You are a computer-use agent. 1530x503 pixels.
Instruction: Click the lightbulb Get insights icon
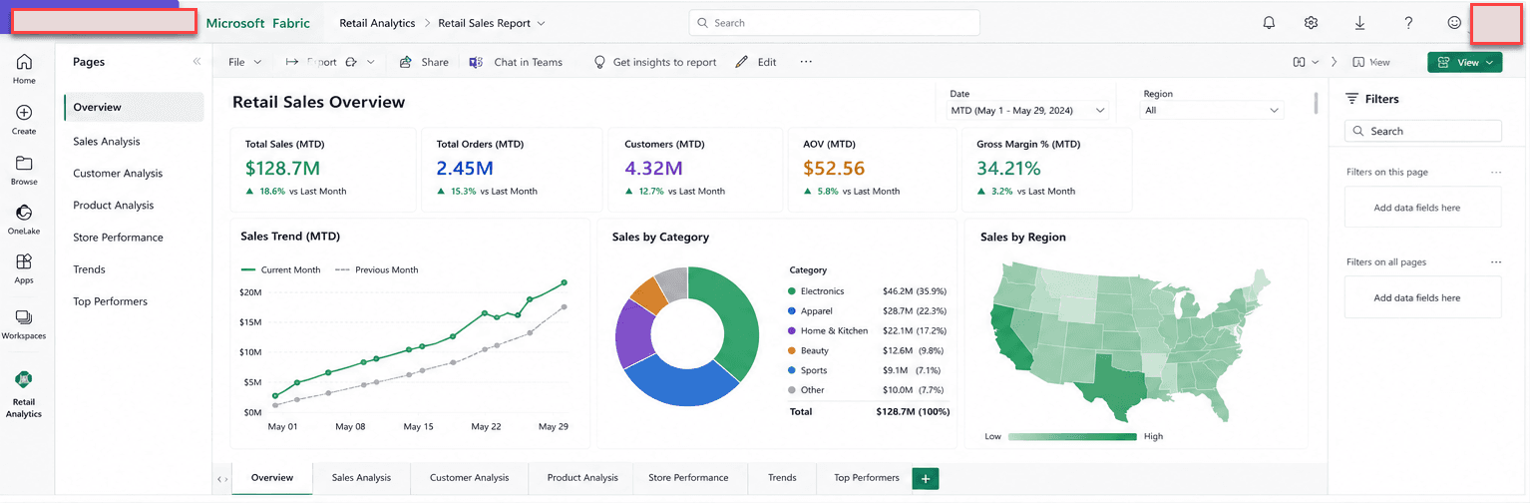click(599, 62)
